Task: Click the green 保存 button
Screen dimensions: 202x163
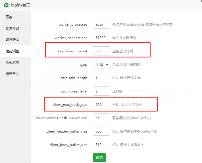Action: coord(99,158)
